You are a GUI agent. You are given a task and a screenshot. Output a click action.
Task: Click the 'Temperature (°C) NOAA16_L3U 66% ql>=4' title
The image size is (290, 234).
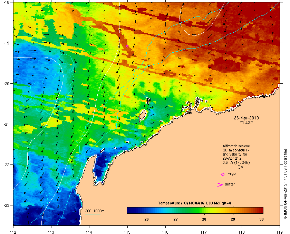click(194, 203)
